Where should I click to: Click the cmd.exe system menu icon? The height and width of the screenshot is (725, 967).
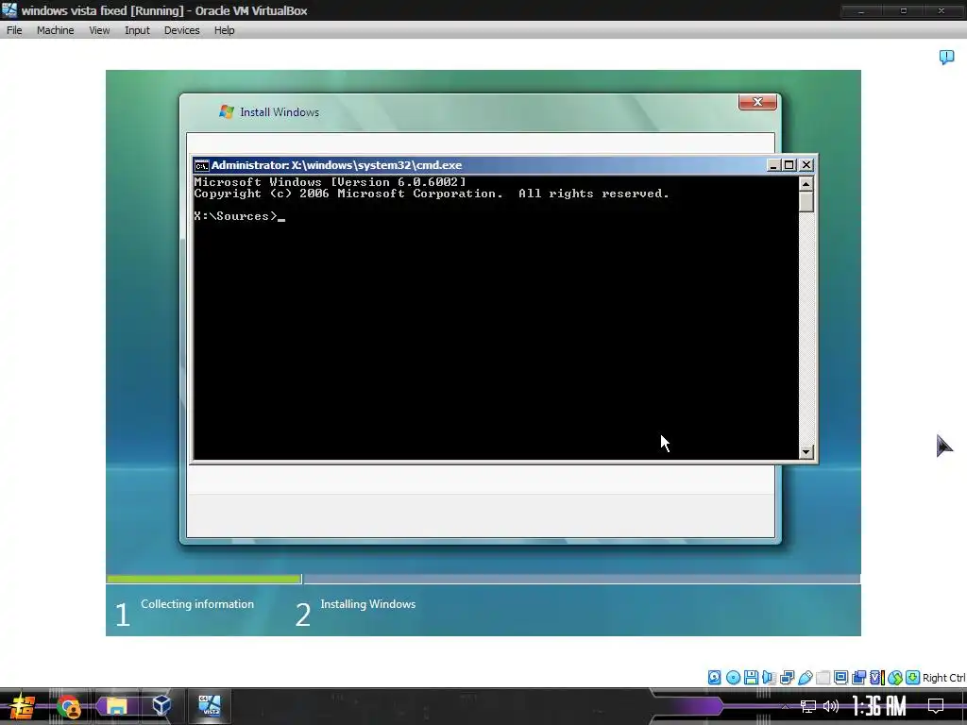click(x=201, y=165)
